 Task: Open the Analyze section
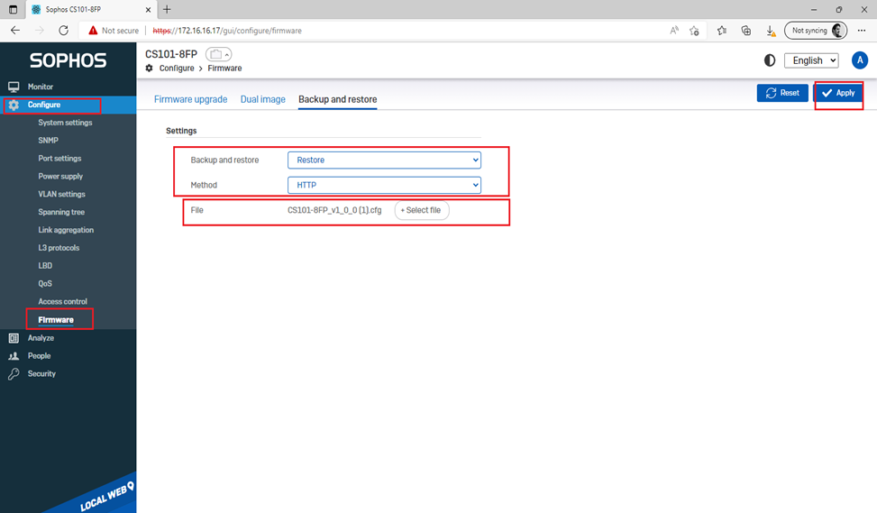pyautogui.click(x=41, y=338)
